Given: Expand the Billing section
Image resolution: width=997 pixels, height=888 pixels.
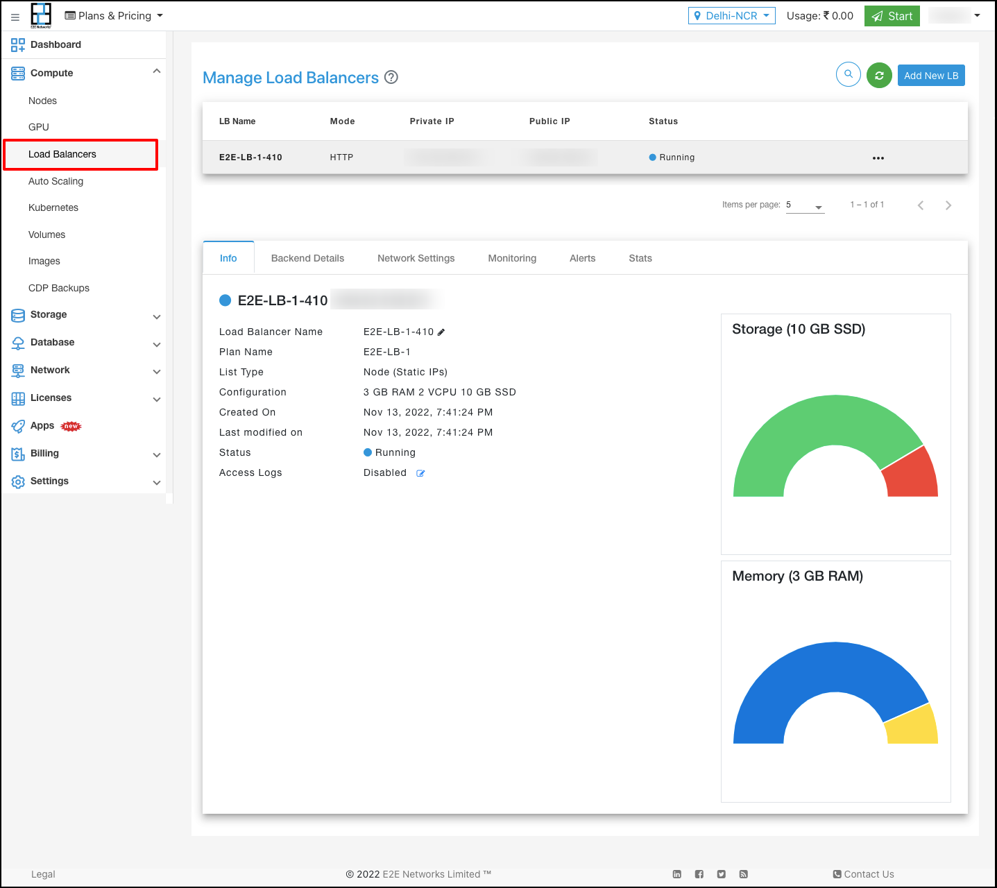Looking at the screenshot, I should click(x=157, y=455).
